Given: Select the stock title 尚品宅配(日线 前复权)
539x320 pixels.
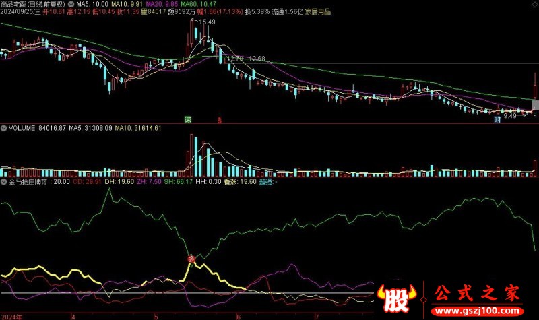Looking at the screenshot, I should [32, 4].
